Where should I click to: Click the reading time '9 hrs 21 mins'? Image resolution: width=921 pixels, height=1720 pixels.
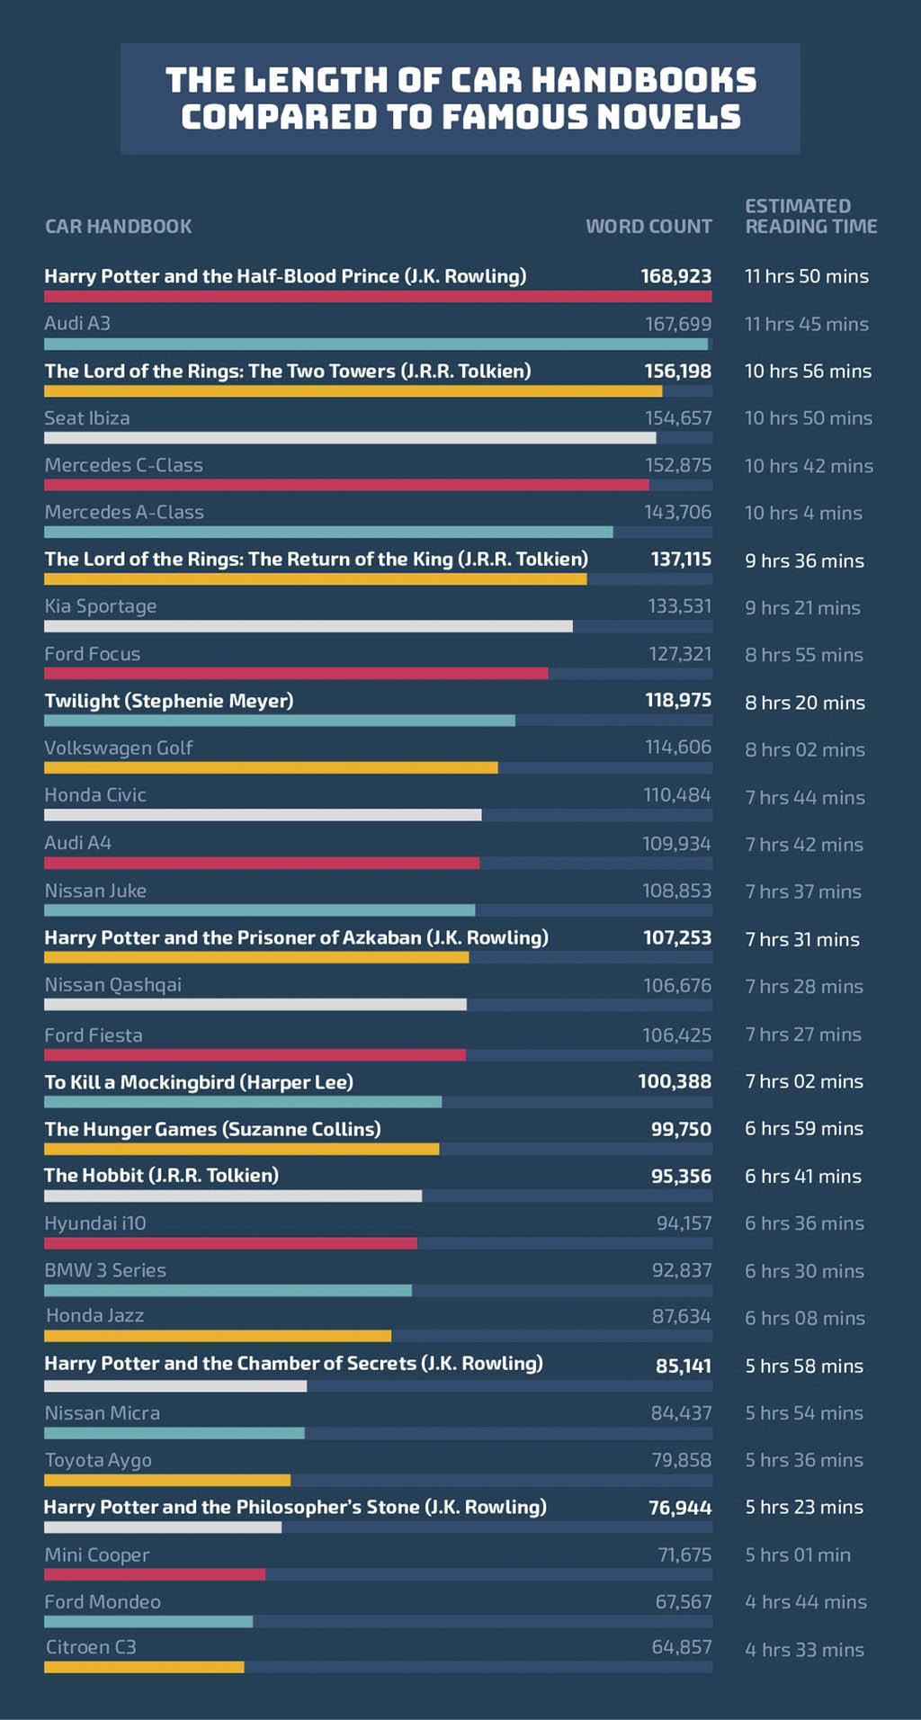[802, 608]
